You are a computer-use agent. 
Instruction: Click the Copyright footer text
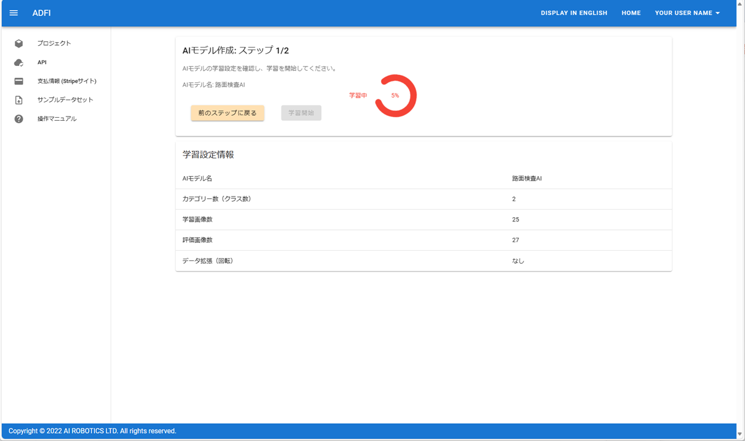tap(92, 431)
